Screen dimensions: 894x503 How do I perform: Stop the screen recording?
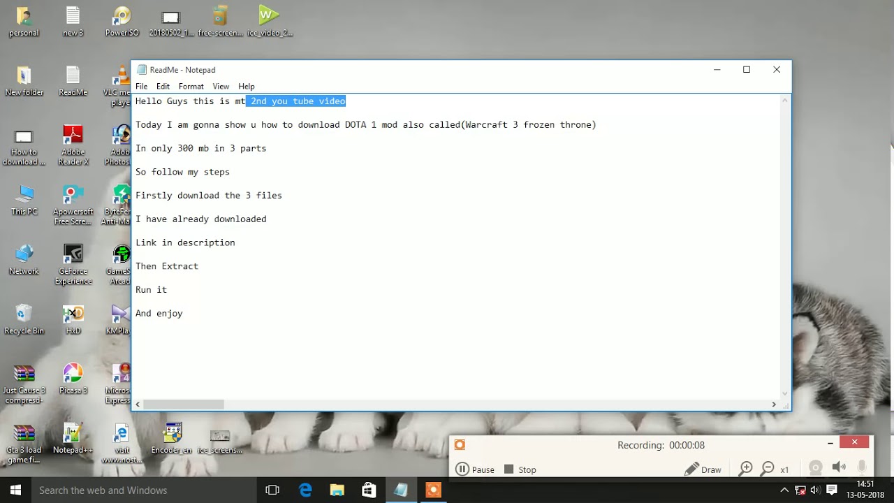[x=520, y=469]
